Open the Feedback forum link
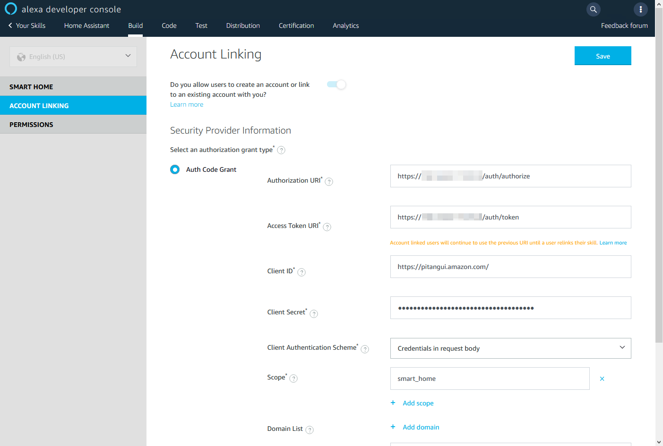663x446 pixels. point(624,25)
